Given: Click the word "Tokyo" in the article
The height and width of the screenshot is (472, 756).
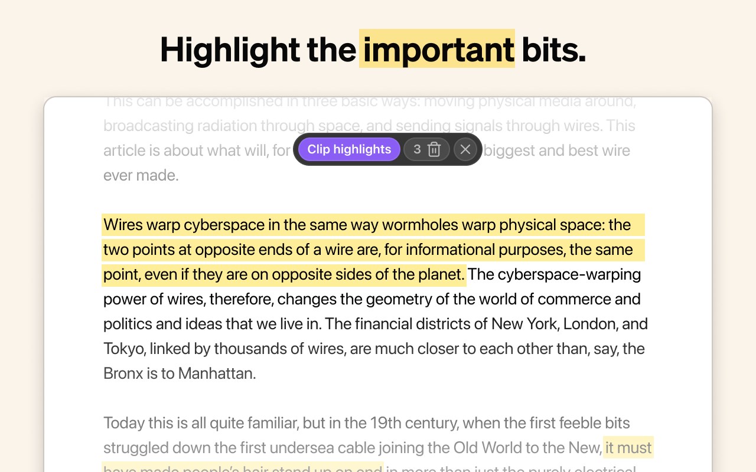Looking at the screenshot, I should 123,349.
